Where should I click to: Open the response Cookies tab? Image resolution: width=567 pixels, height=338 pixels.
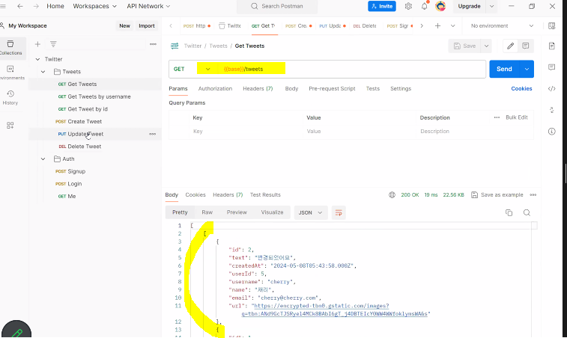(195, 194)
